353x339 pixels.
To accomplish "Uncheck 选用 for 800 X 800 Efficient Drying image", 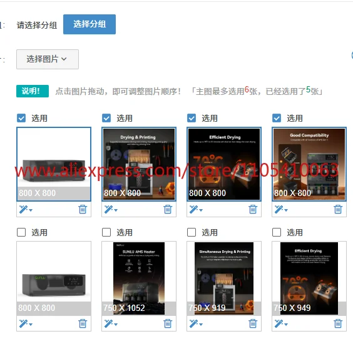I will click(x=192, y=118).
